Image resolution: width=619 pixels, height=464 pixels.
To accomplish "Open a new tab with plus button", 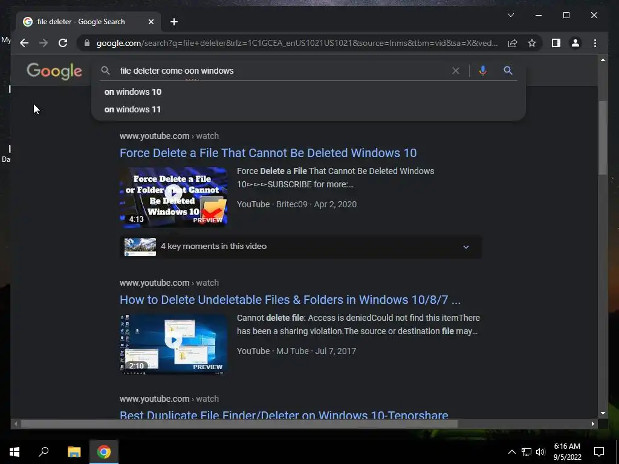I will click(x=174, y=22).
